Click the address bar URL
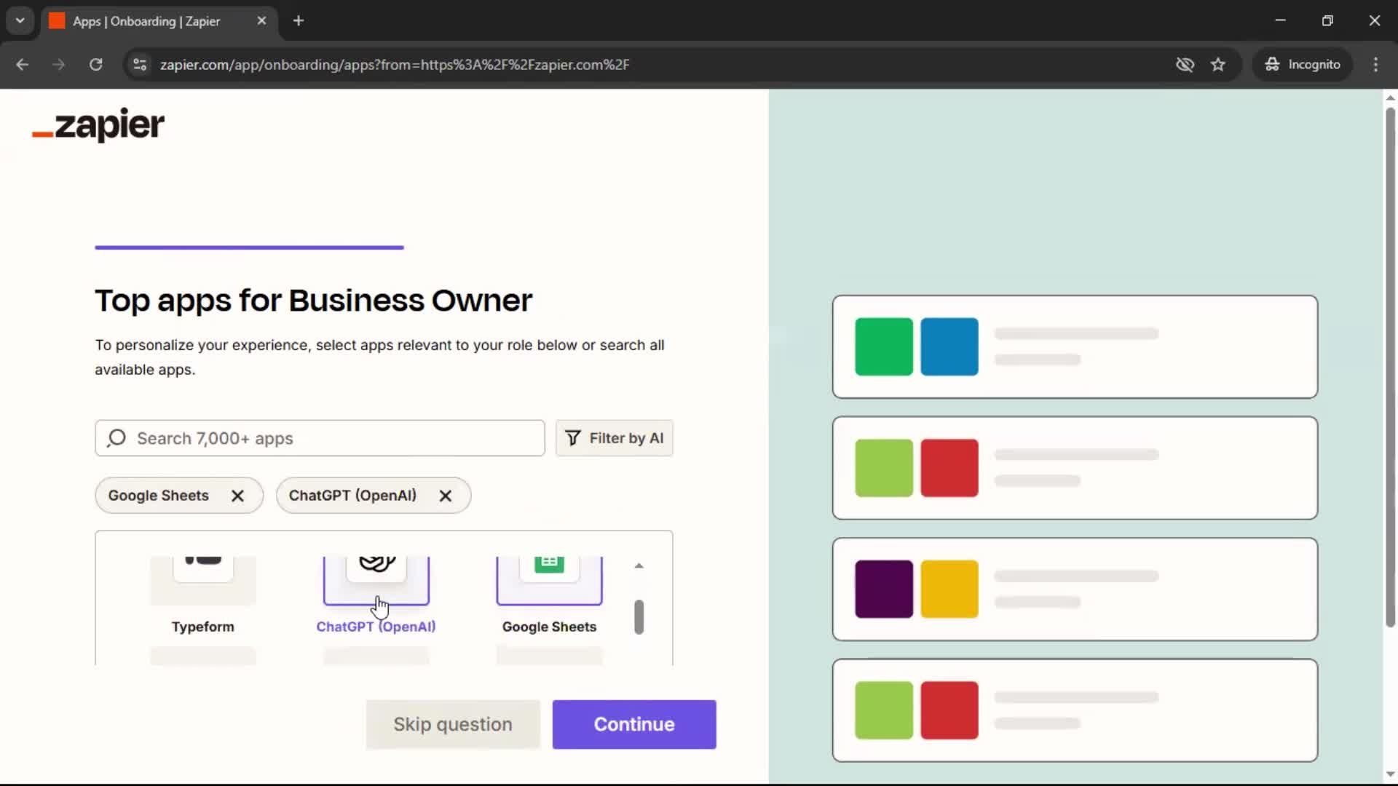 395,64
